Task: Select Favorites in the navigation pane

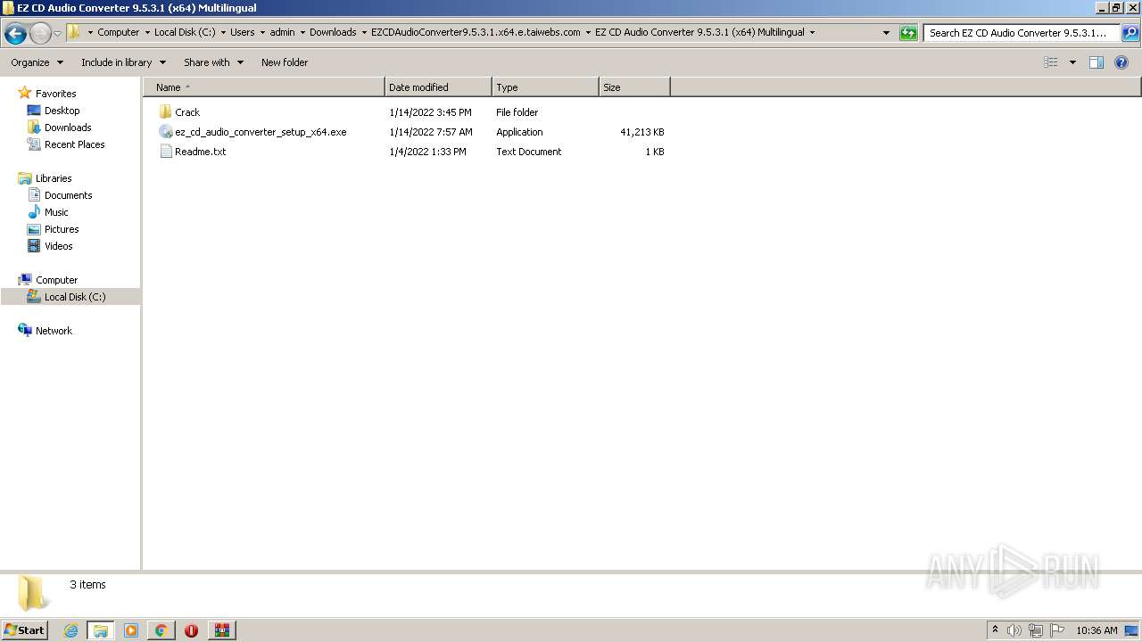Action: [55, 94]
